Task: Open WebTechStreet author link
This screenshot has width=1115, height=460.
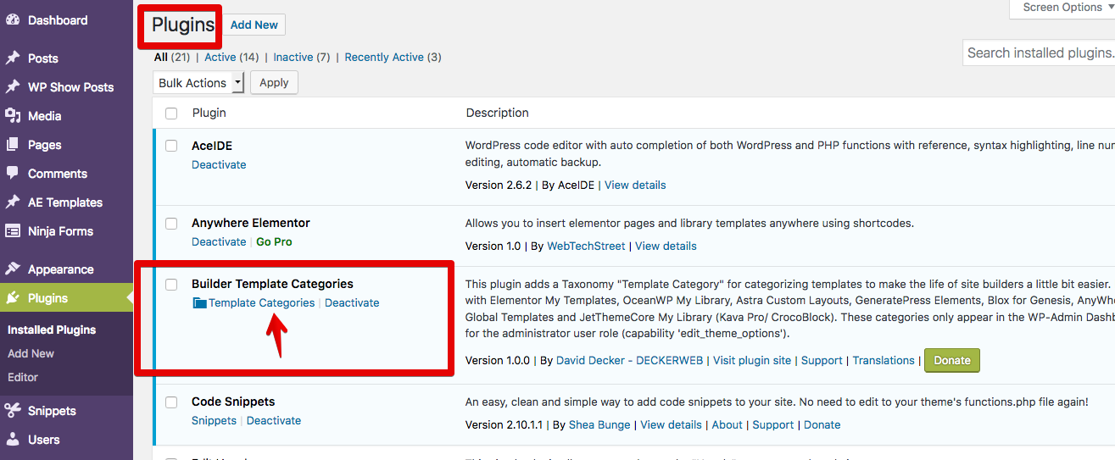Action: (x=586, y=246)
